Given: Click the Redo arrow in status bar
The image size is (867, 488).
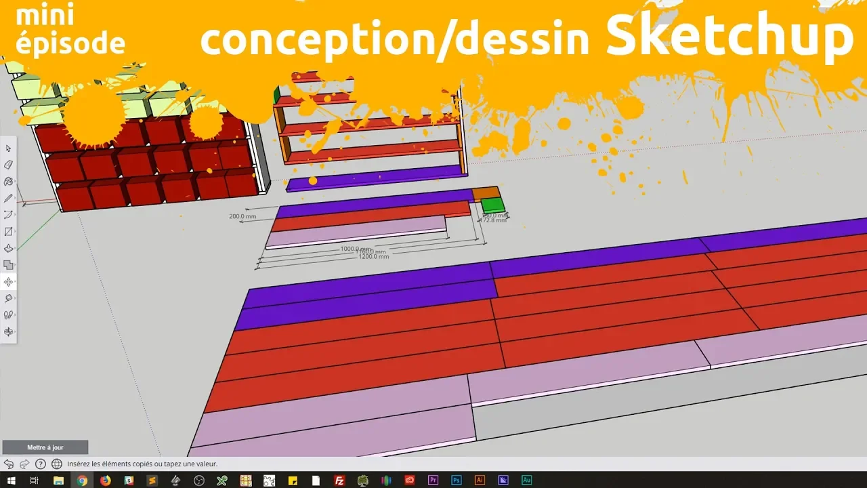Looking at the screenshot, I should tap(24, 464).
